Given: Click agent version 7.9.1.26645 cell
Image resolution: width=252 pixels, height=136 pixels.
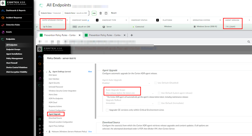Looking at the screenshot, I should (230, 27).
